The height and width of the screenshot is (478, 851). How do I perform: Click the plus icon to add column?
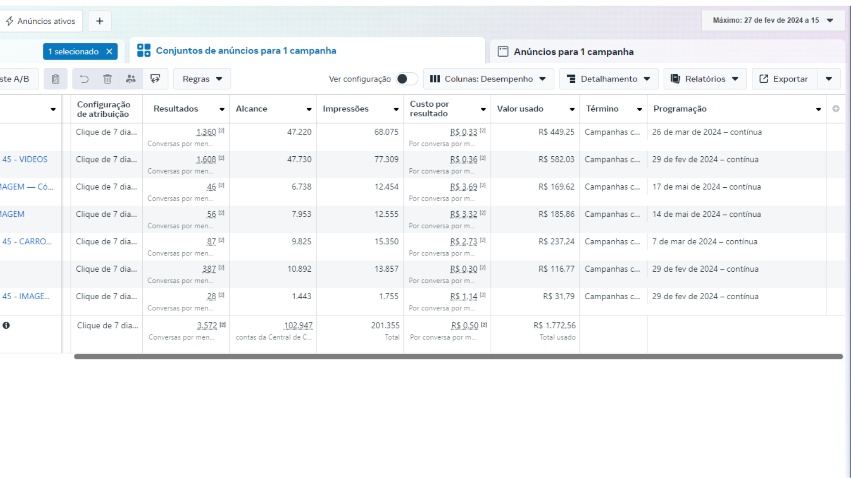click(836, 108)
